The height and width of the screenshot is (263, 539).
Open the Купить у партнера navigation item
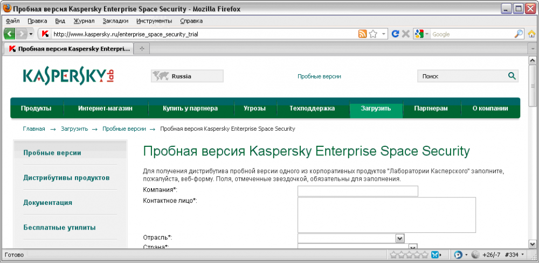pyautogui.click(x=190, y=108)
